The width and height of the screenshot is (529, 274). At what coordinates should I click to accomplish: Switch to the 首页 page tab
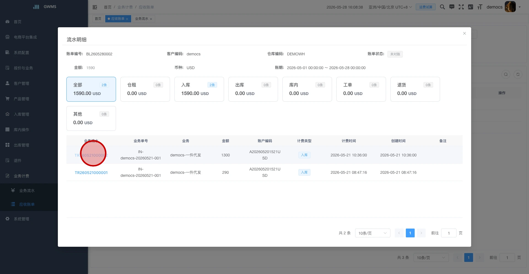click(x=98, y=19)
